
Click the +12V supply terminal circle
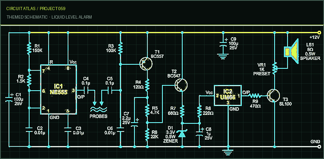(x=320, y=32)
